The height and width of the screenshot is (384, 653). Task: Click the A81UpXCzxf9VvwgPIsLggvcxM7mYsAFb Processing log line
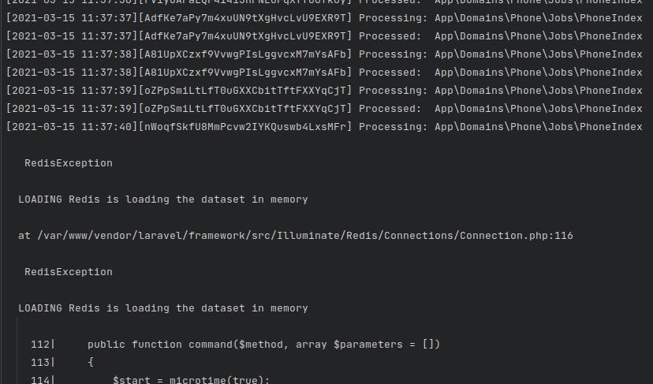pyautogui.click(x=324, y=54)
